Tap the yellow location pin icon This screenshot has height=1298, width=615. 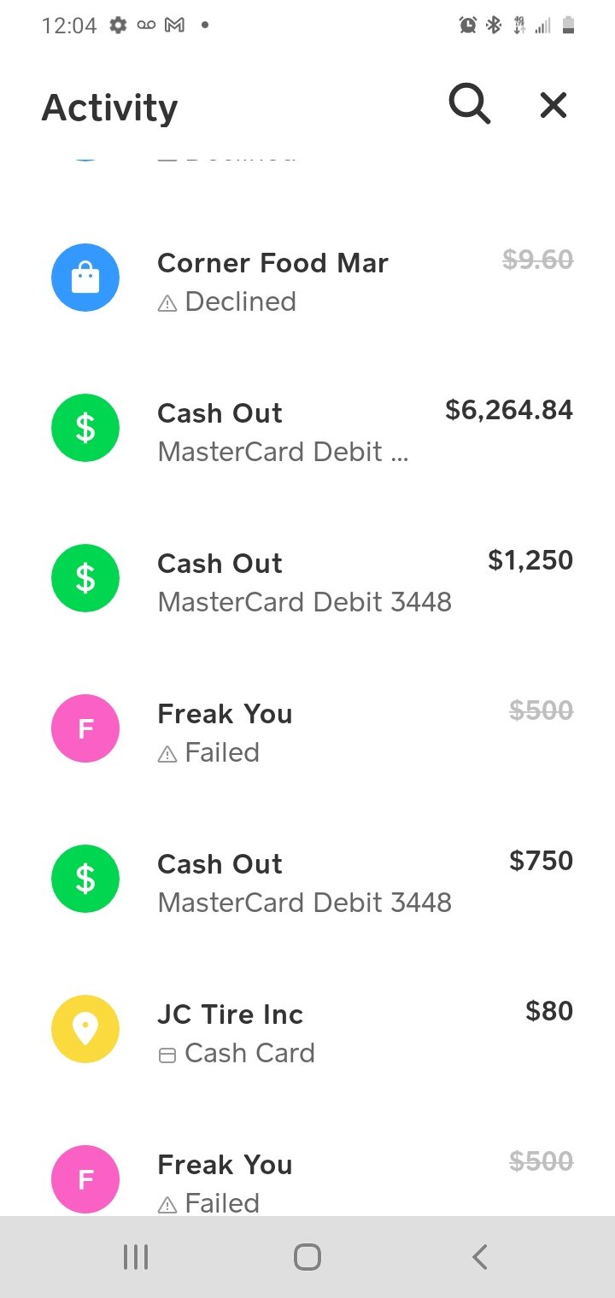point(85,1029)
